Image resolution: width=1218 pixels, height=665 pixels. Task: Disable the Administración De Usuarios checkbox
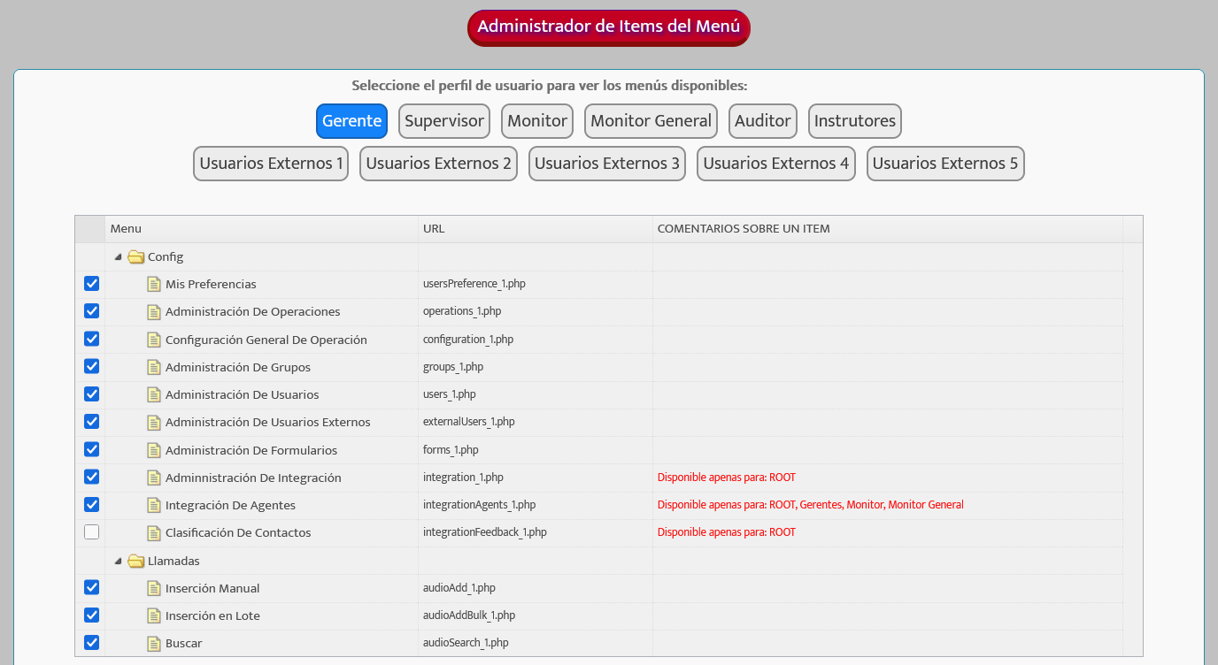(x=91, y=394)
